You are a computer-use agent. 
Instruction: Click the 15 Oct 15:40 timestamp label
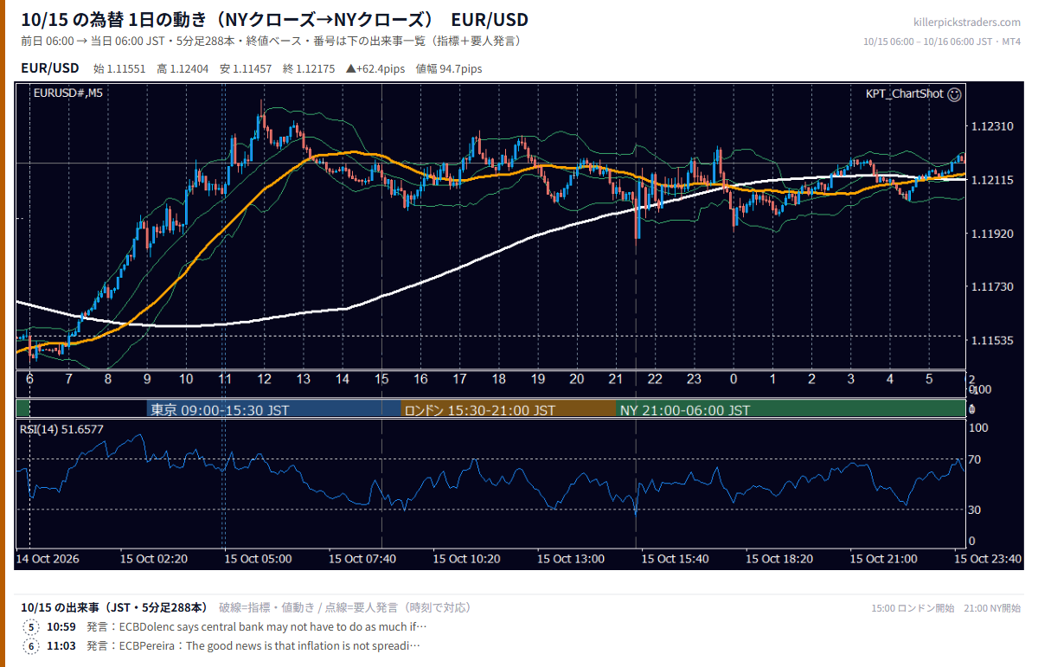click(675, 559)
